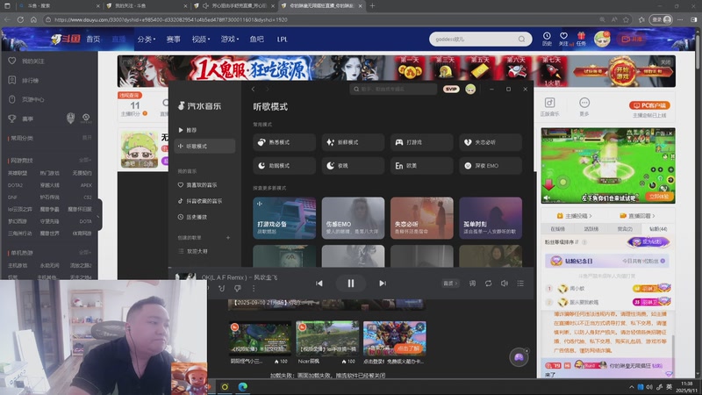Open the SVIP badge in music app
Viewport: 702px width, 395px height.
(x=451, y=90)
